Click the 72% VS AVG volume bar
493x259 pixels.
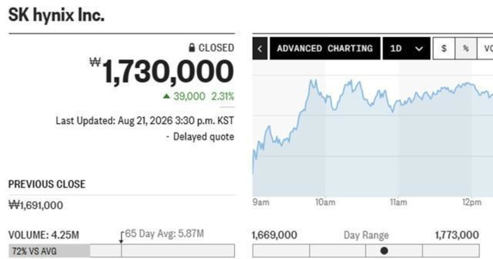(49, 250)
